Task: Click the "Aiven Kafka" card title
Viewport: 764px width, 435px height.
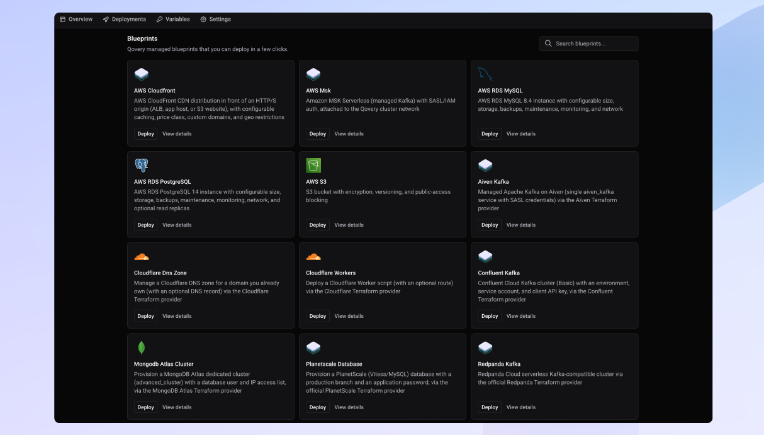Action: (493, 182)
